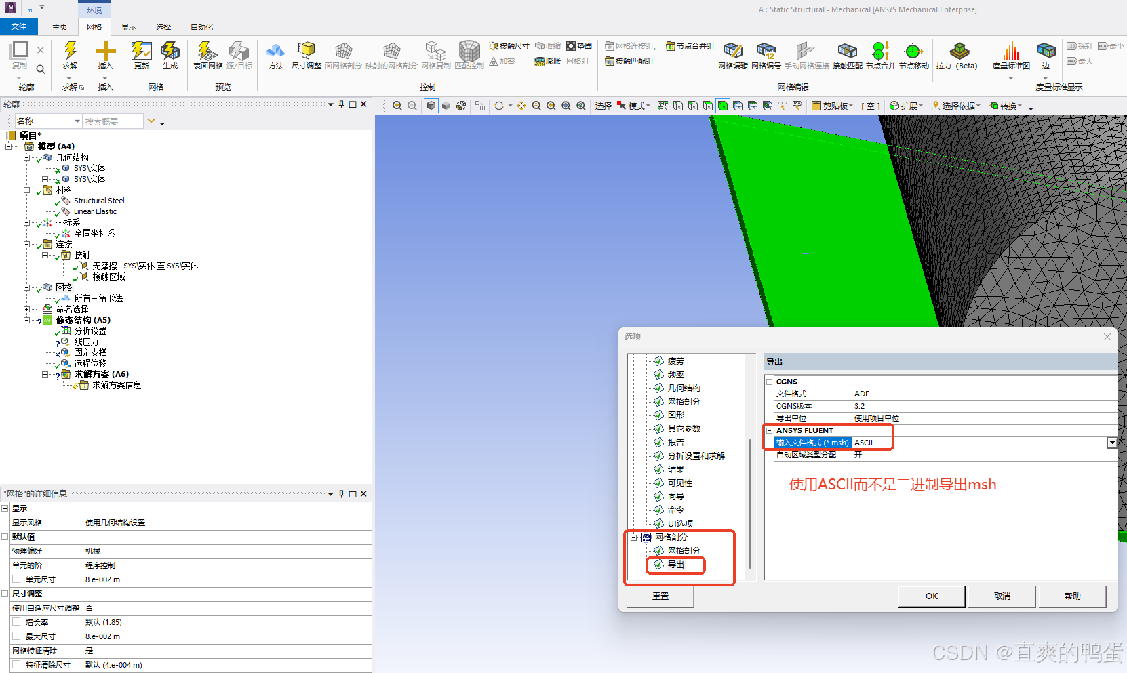
Task: Expand the 命名选择 tree node
Action: point(27,309)
